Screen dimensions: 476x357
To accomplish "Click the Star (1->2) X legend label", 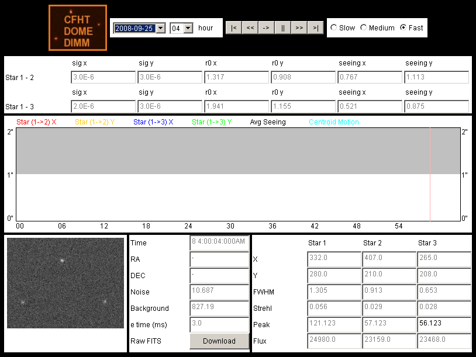I will coord(37,122).
